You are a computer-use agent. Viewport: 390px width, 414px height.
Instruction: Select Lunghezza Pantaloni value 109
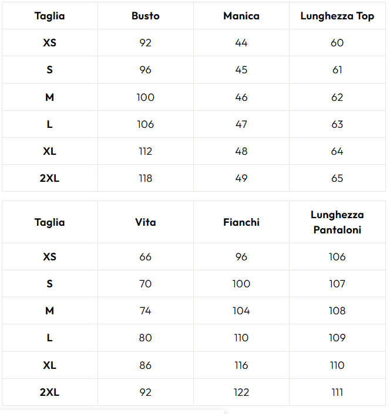337,338
